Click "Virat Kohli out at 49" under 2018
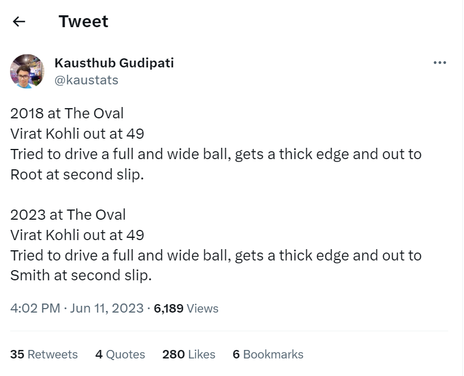Image resolution: width=464 pixels, height=376 pixels. tap(77, 134)
